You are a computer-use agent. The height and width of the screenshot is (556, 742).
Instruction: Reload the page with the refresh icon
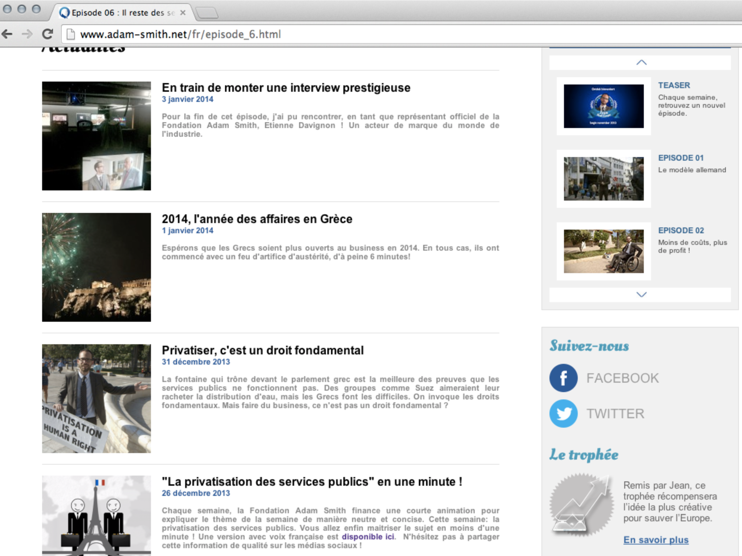[x=48, y=34]
